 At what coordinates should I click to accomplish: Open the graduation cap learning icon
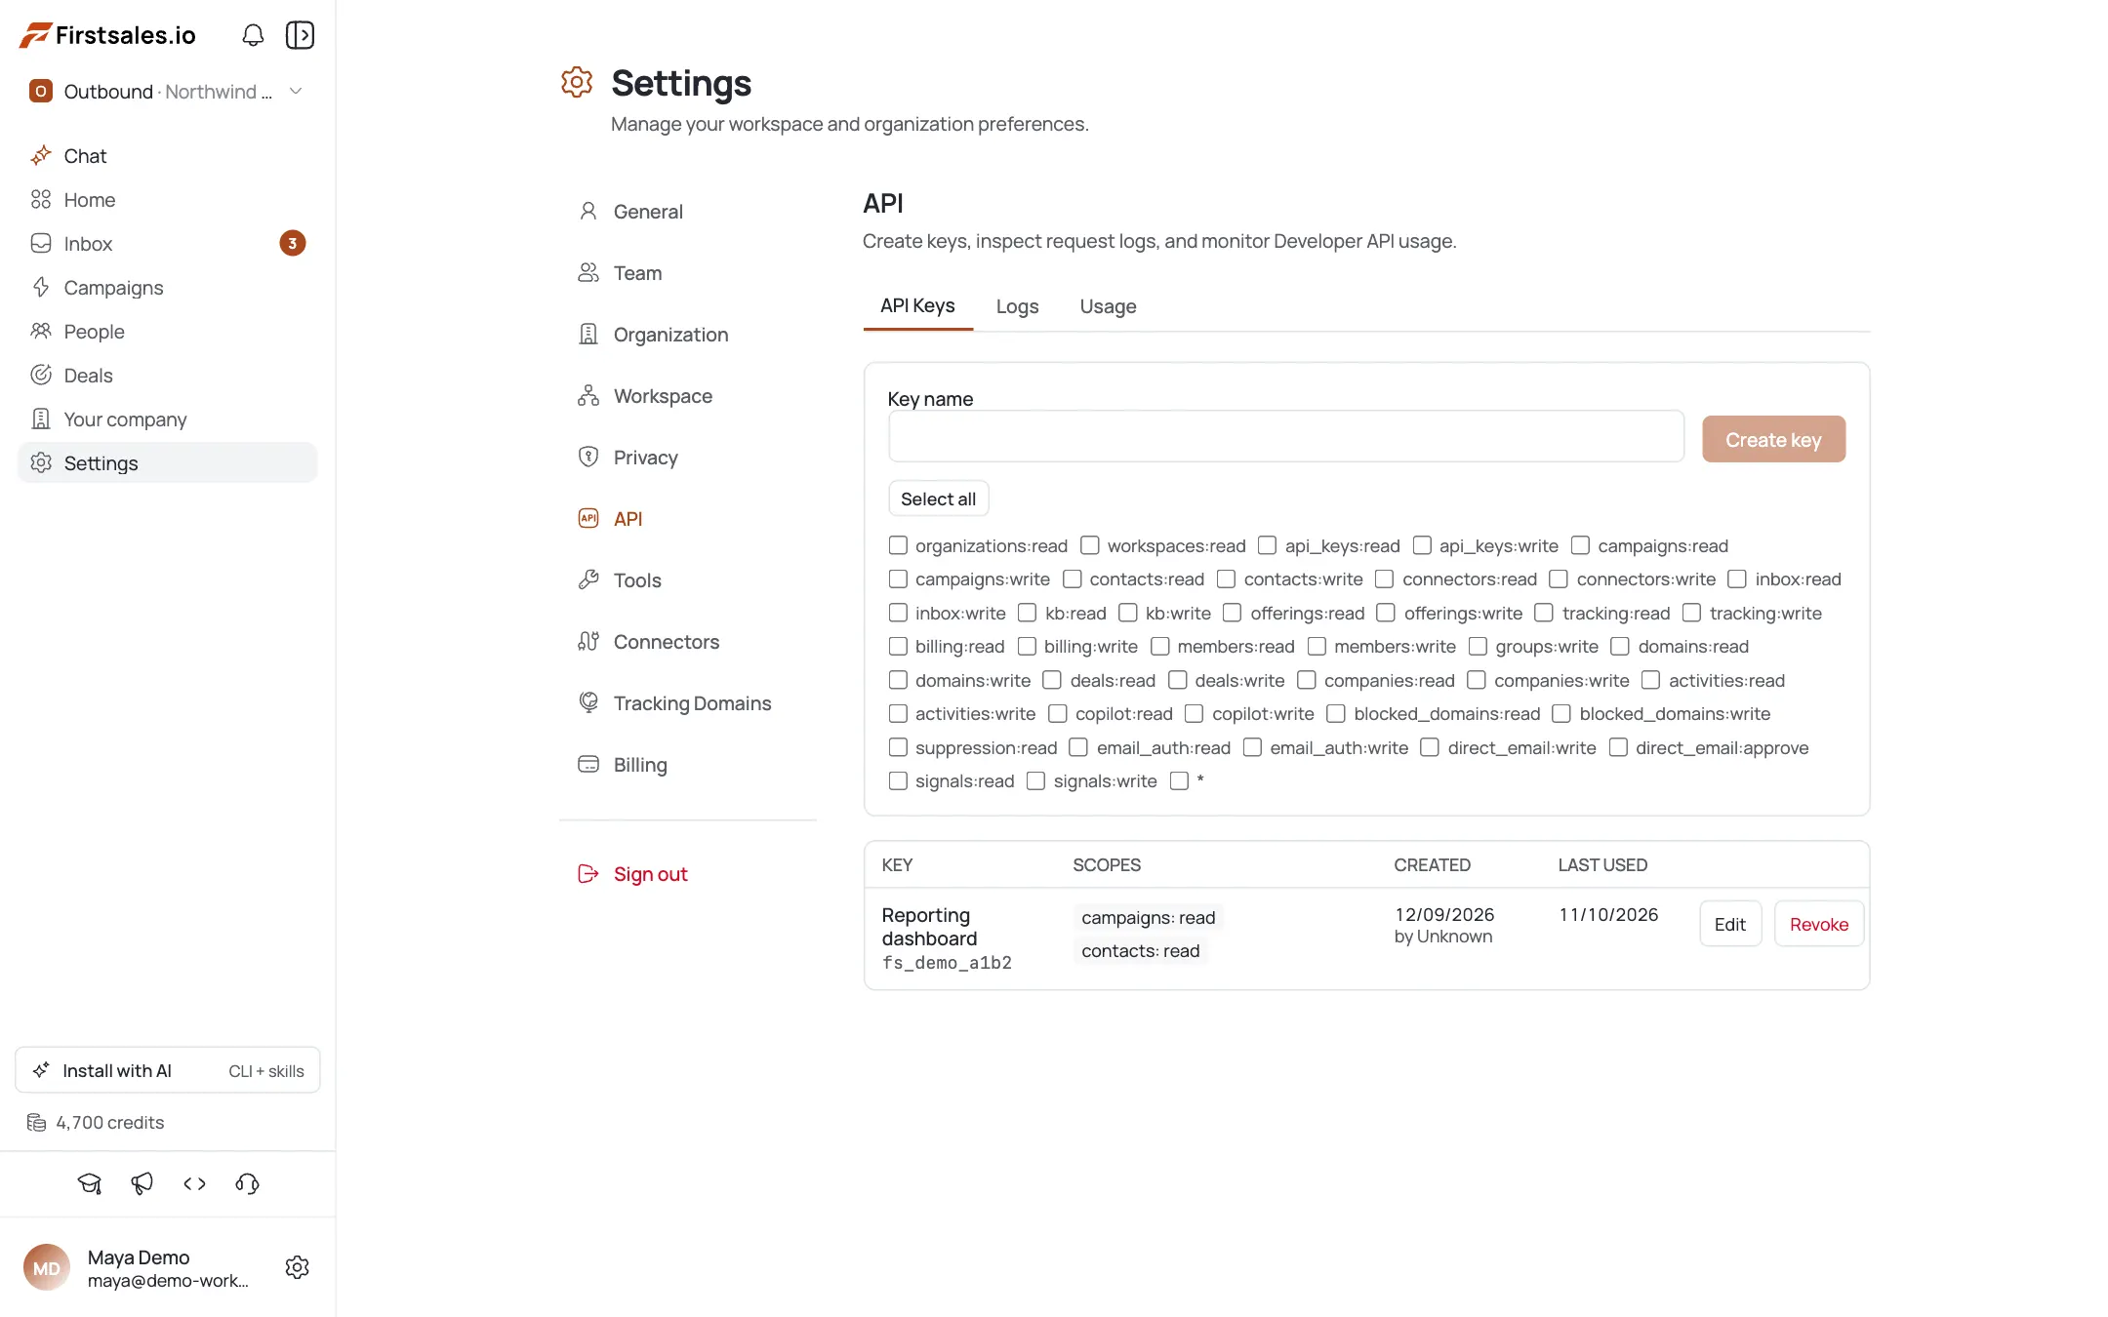pos(90,1183)
